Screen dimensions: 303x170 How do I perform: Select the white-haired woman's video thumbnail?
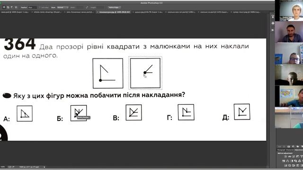point(289,11)
